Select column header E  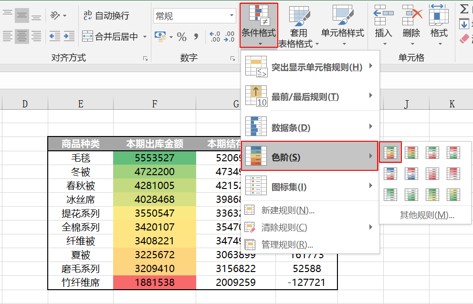pyautogui.click(x=81, y=104)
